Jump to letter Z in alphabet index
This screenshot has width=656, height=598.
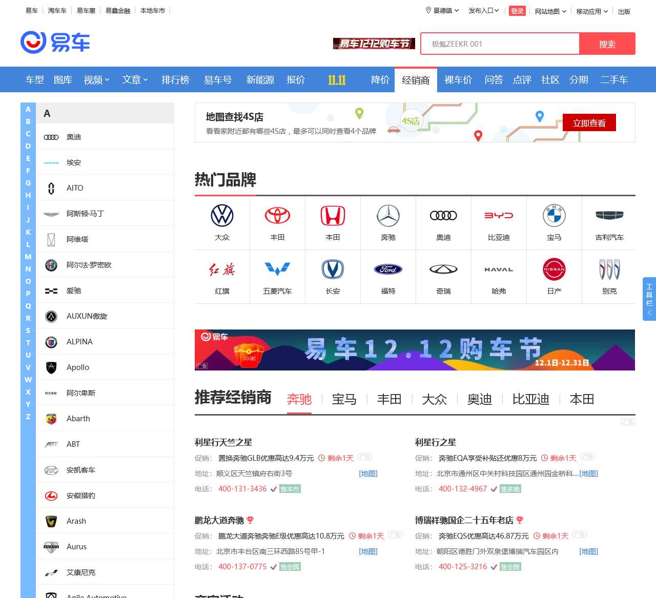(x=28, y=417)
